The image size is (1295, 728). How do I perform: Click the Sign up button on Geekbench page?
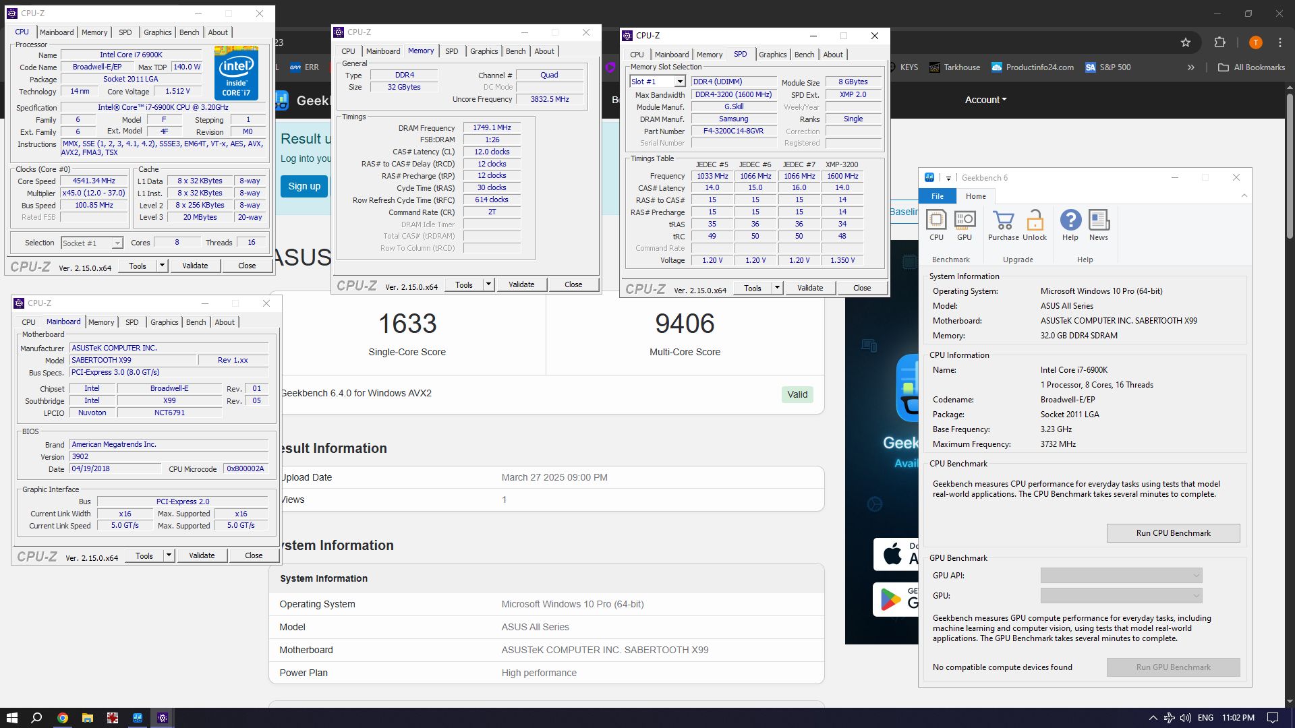click(x=304, y=186)
